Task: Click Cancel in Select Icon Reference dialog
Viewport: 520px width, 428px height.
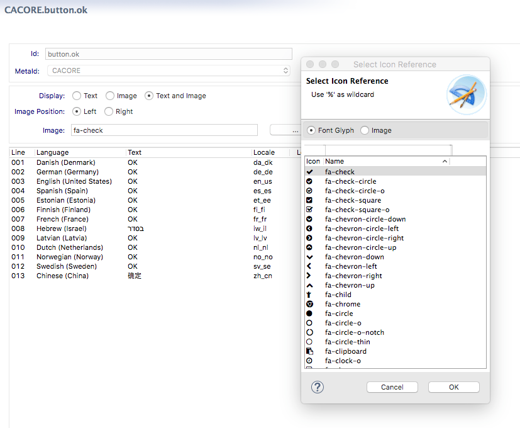Action: coord(392,387)
